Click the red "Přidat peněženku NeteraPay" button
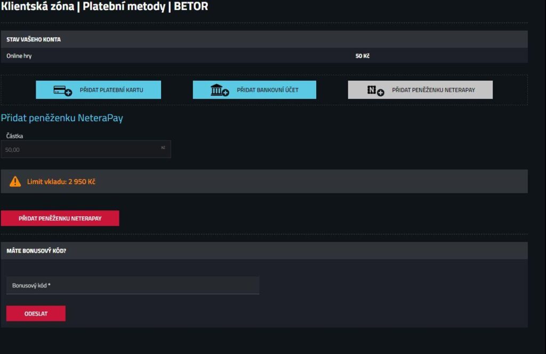The image size is (546, 354). (60, 218)
